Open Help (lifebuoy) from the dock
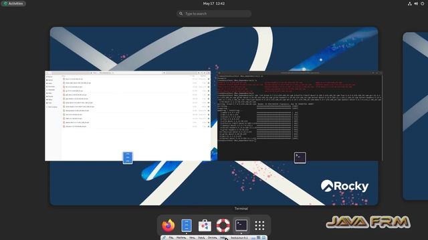Screen dimensions: 428x240 pos(223,225)
